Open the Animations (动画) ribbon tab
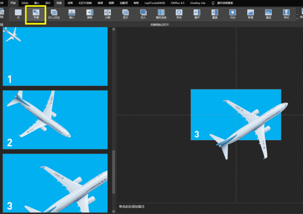The image size is (303, 214). click(70, 3)
